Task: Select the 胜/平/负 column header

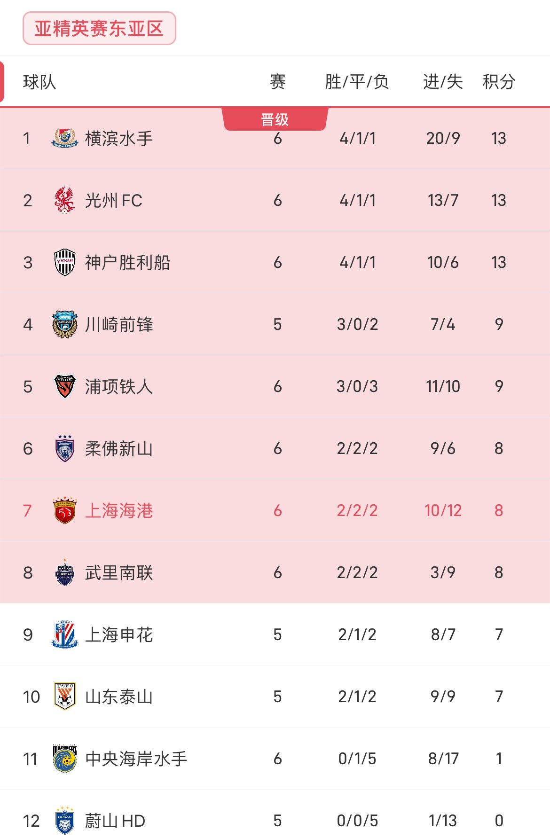Action: pyautogui.click(x=357, y=82)
